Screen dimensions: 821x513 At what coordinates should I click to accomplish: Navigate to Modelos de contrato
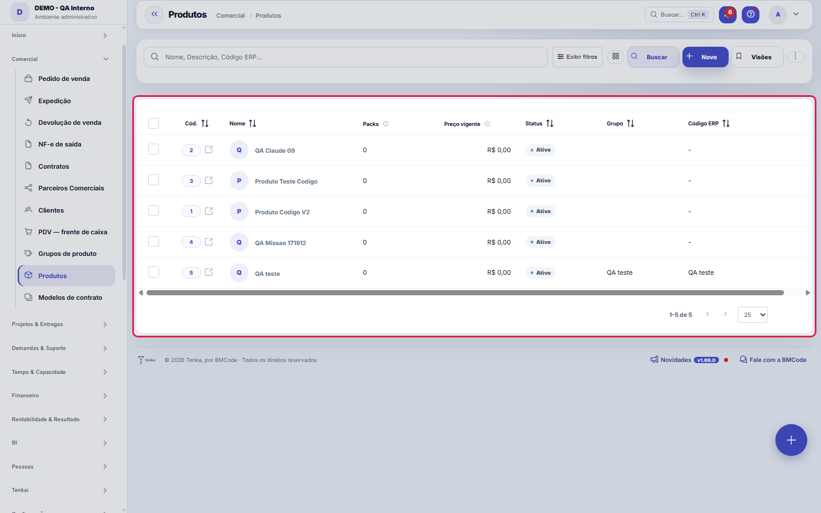(x=66, y=298)
